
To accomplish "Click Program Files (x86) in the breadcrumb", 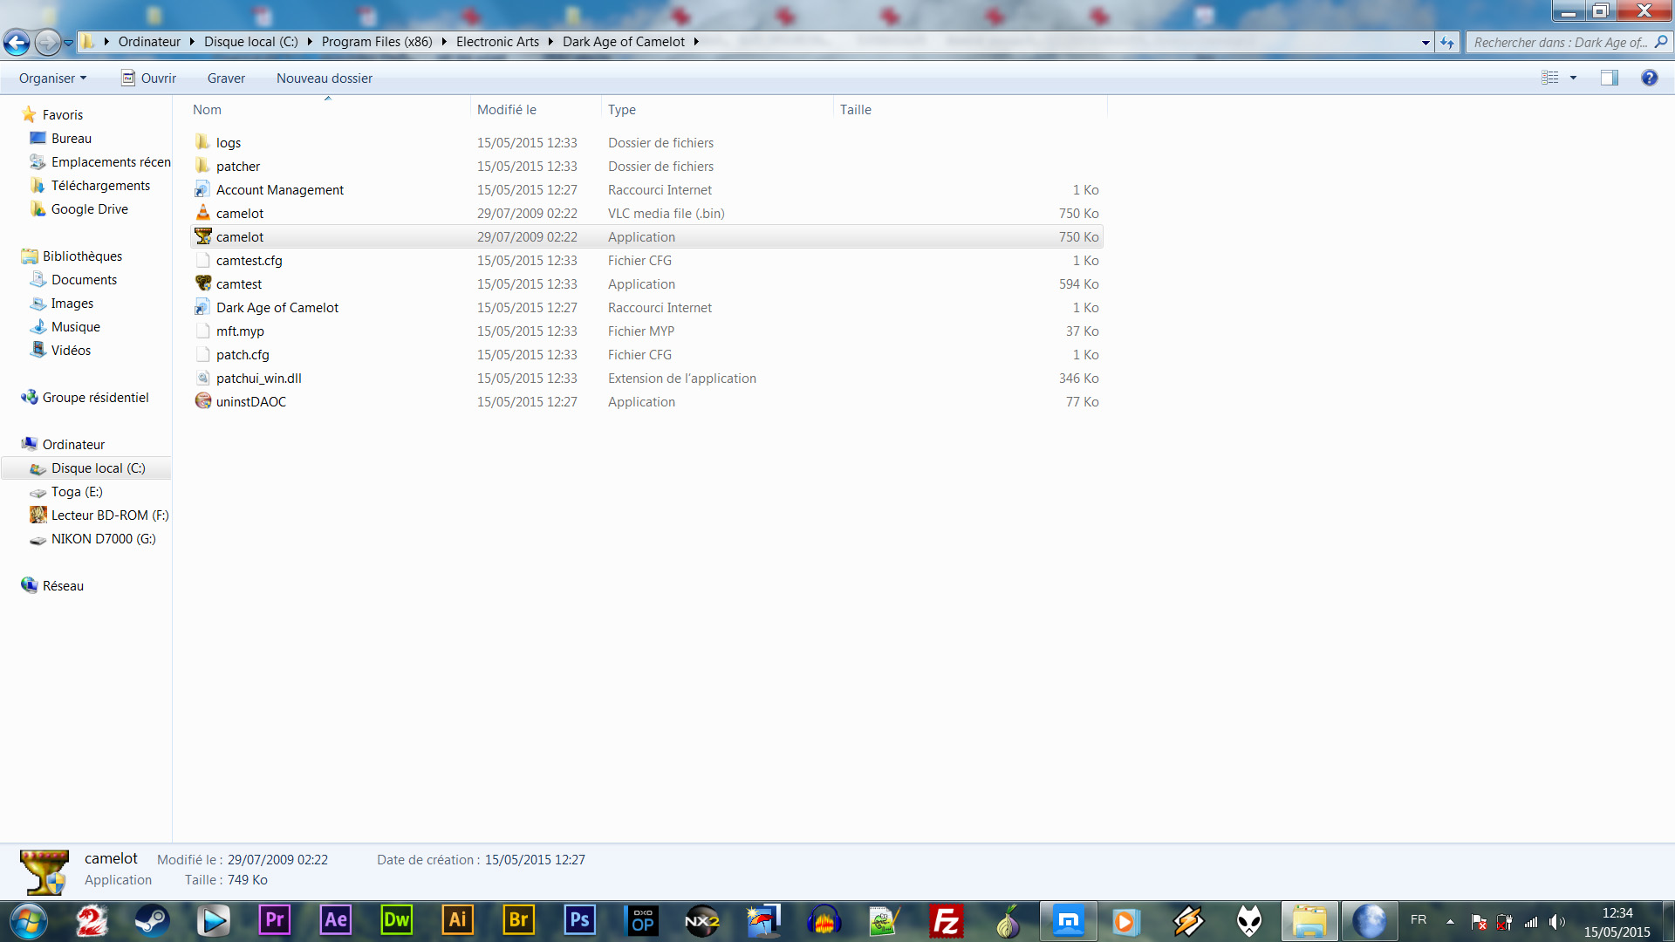I will pos(377,42).
